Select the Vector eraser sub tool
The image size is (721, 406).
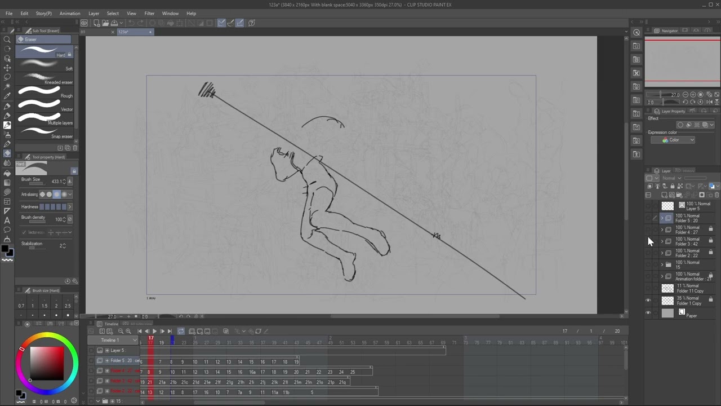(45, 105)
